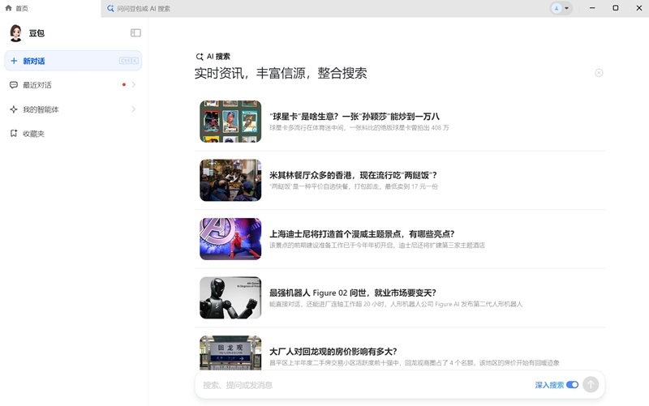This screenshot has width=649, height=406.
Task: Click the 收藏夹 bookmark icon
Action: tap(14, 133)
